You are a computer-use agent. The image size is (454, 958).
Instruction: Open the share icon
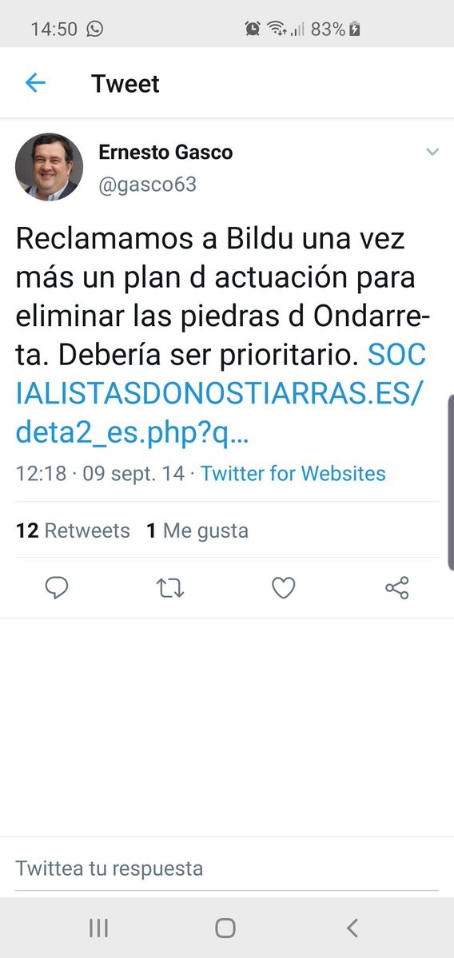coord(397,588)
